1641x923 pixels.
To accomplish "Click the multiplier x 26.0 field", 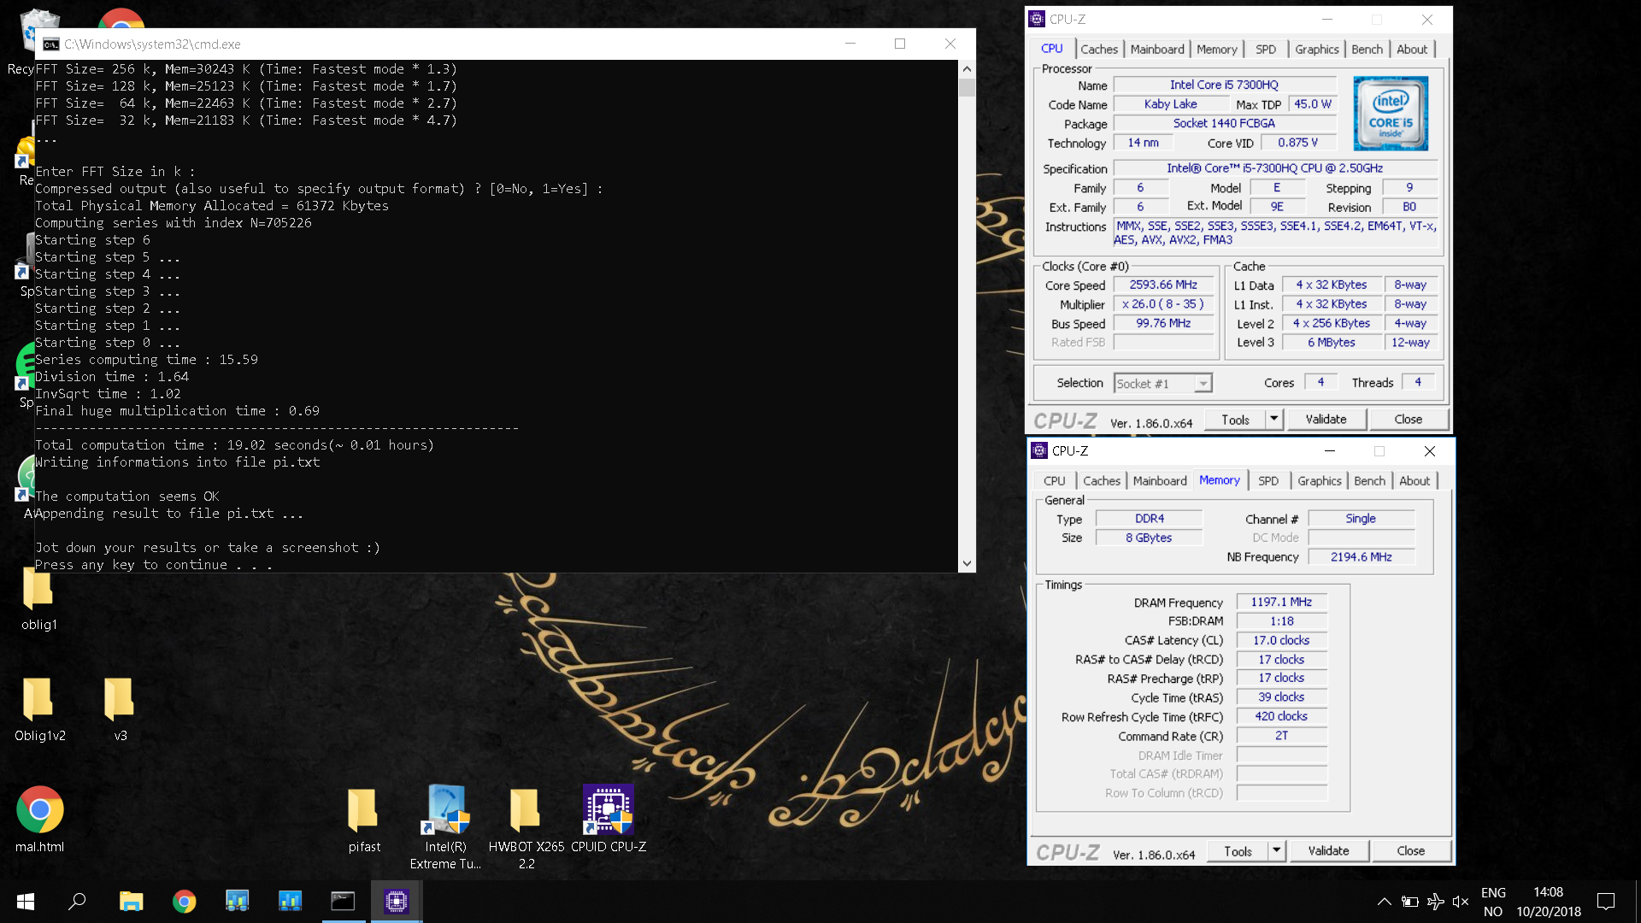I will click(x=1163, y=304).
